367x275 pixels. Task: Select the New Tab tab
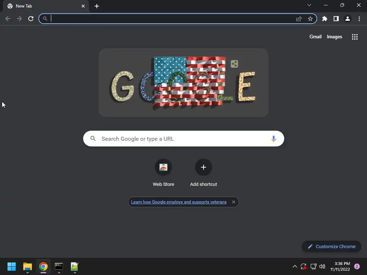pos(46,6)
